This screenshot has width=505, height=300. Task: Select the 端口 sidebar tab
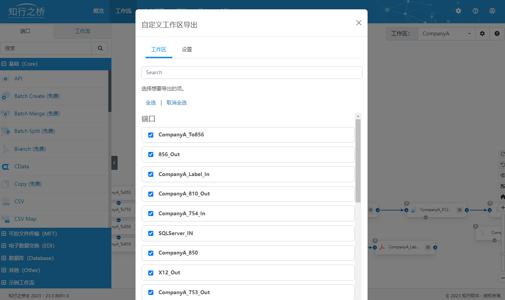point(25,31)
